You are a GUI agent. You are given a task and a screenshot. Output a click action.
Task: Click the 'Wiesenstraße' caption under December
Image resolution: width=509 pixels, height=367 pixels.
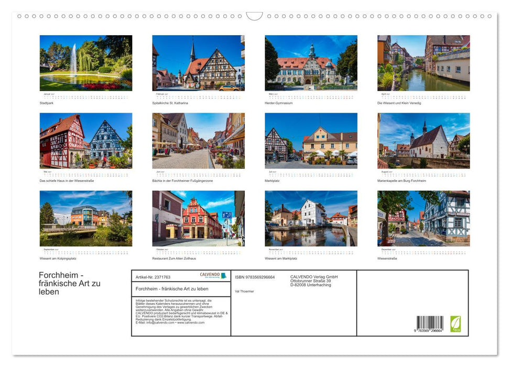coord(387,258)
